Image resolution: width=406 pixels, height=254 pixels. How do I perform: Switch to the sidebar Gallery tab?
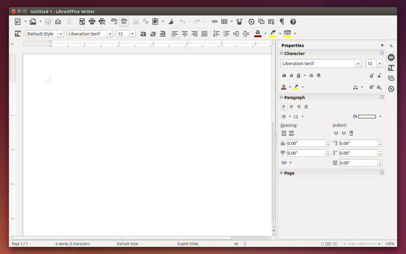tap(391, 78)
